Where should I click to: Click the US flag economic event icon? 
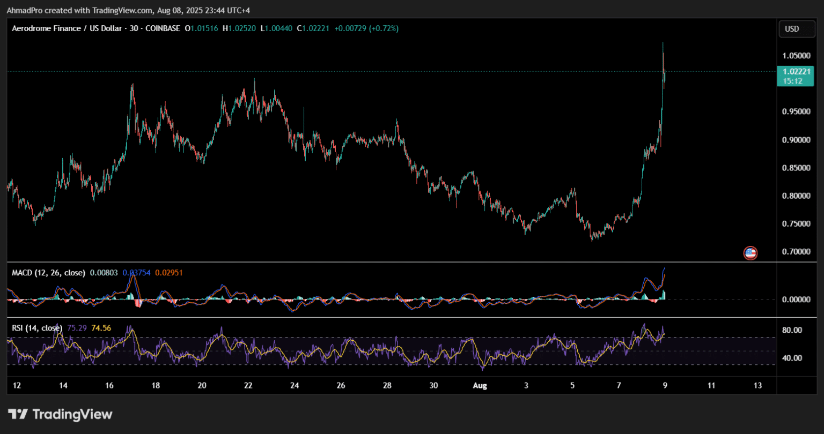pyautogui.click(x=750, y=253)
